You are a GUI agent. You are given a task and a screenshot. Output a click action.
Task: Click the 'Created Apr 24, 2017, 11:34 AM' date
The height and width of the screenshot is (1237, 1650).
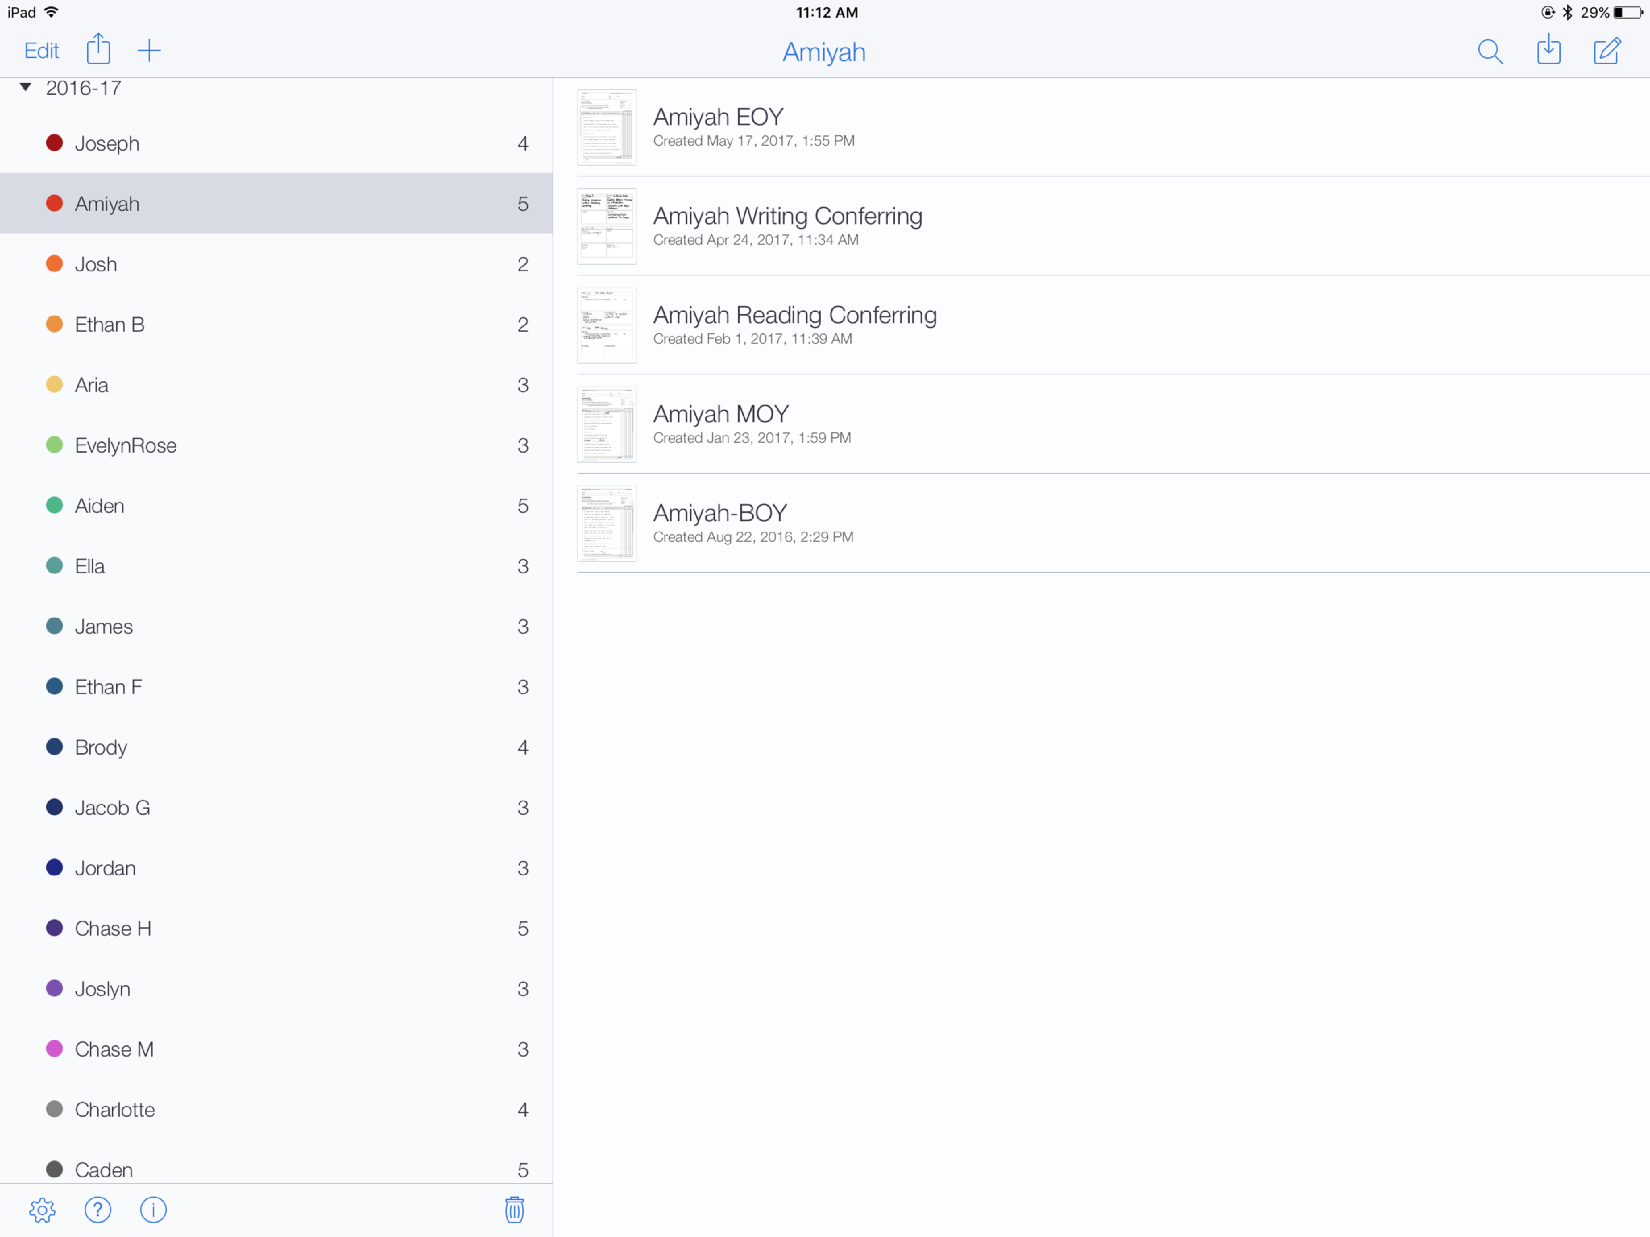point(757,240)
